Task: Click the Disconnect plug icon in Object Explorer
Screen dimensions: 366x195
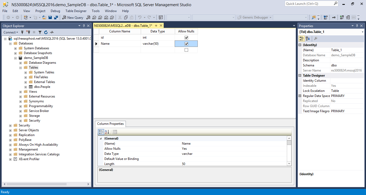Action: tap(28, 32)
